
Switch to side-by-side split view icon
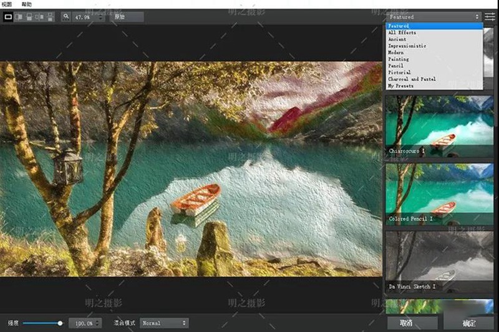[x=20, y=17]
